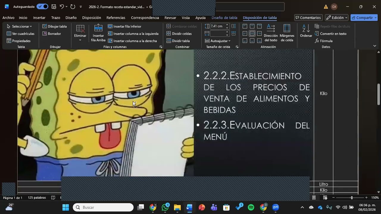Toggle Ver cuadrículas gridlines

[21, 34]
